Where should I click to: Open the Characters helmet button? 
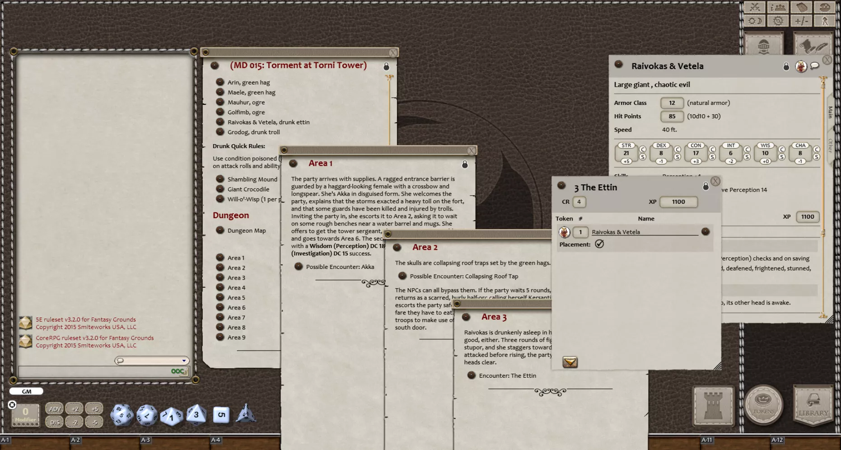[763, 45]
